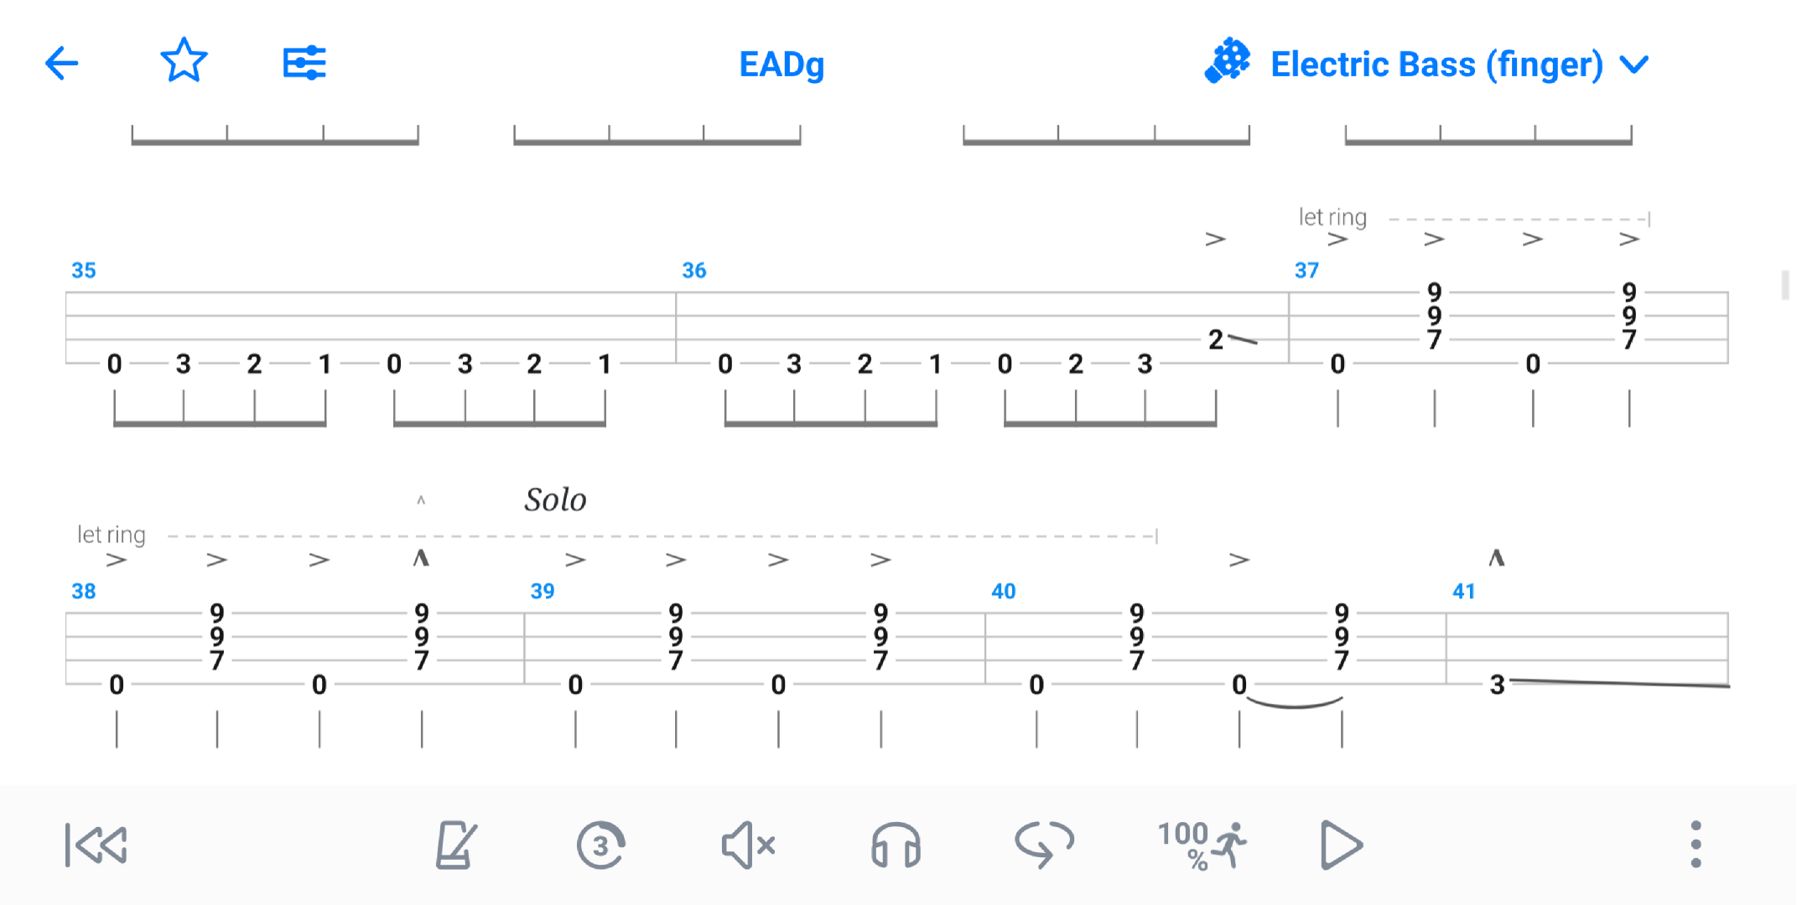Screen dimensions: 1797x905
Task: Add tab to favorites with star icon
Action: tap(184, 61)
